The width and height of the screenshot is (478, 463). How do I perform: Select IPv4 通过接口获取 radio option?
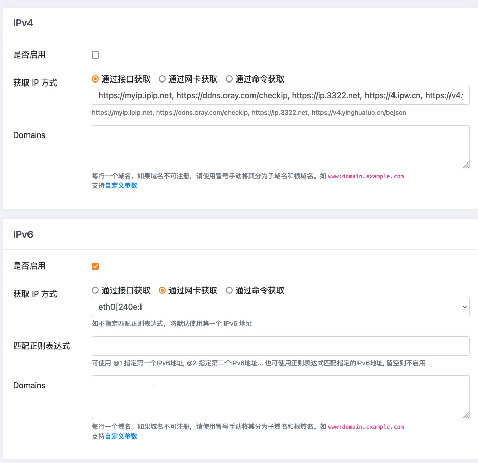[x=95, y=79]
